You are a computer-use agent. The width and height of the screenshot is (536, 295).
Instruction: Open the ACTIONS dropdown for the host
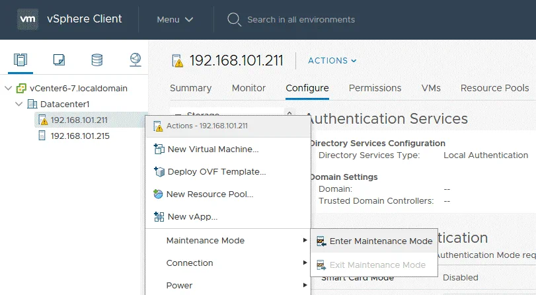[332, 61]
